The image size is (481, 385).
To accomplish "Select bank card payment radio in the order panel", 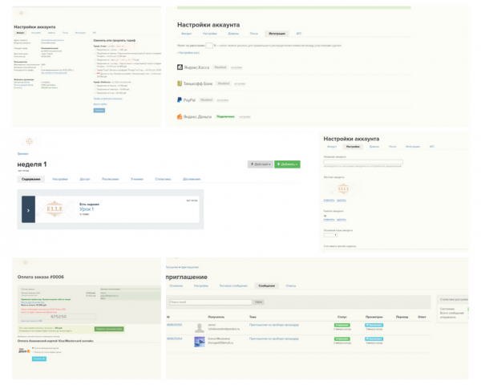I will [x=33, y=348].
